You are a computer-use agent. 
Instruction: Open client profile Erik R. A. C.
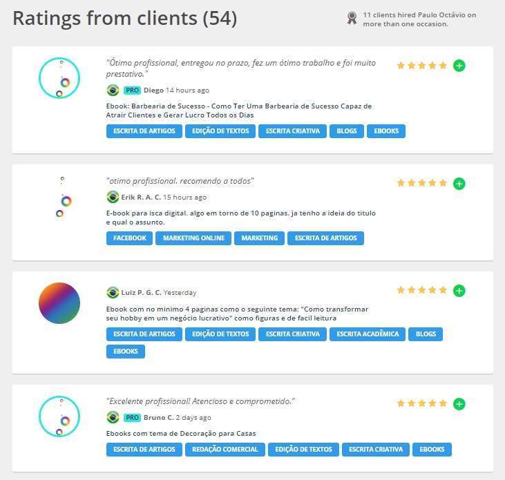pyautogui.click(x=141, y=198)
